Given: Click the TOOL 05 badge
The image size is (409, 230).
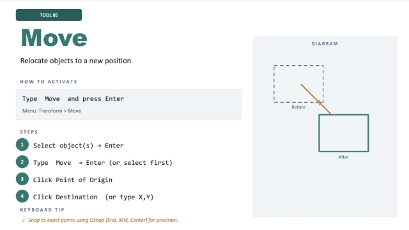Looking at the screenshot, I should click(x=49, y=15).
